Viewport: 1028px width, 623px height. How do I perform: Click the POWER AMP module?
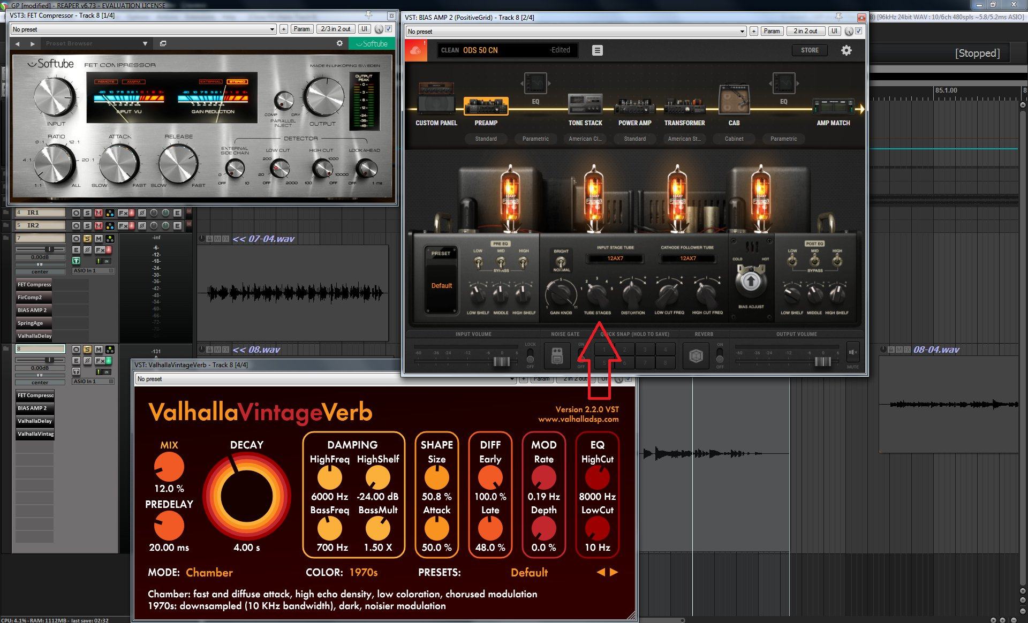point(634,107)
